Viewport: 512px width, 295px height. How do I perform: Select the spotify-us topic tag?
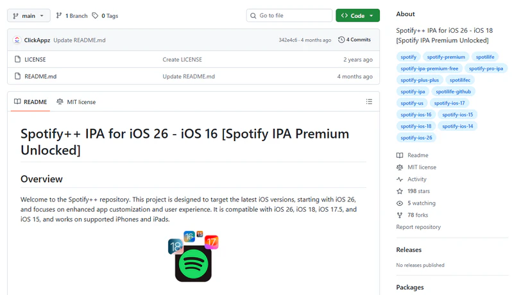412,103
